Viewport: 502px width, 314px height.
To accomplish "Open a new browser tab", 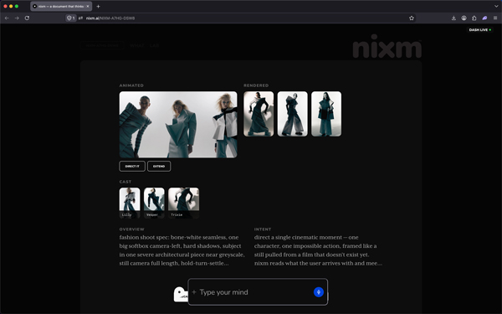I will point(98,6).
